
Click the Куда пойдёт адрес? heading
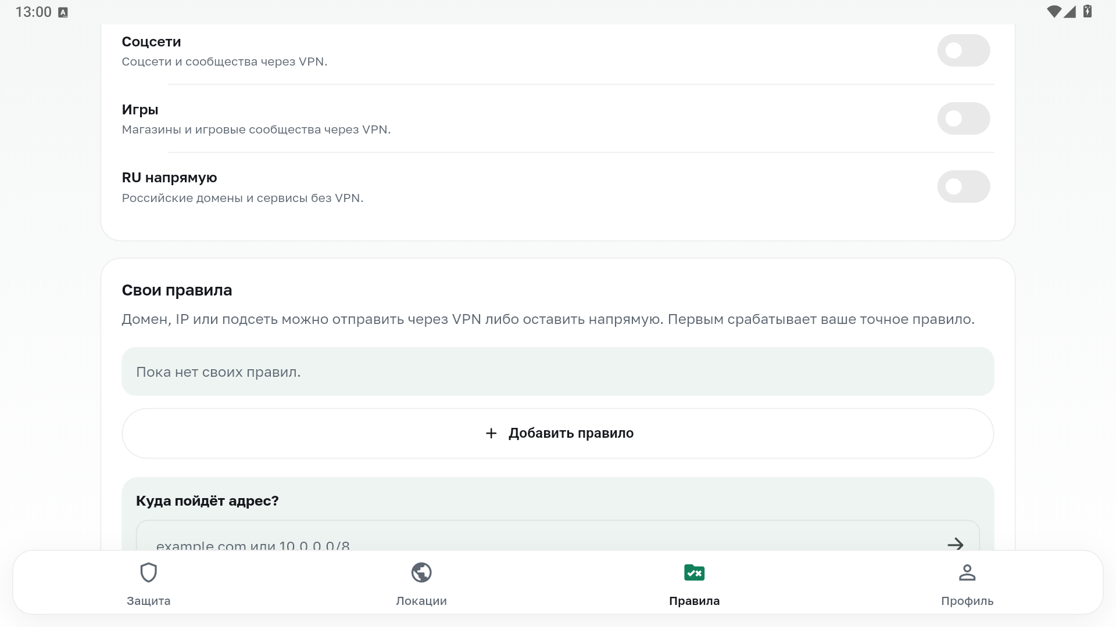click(208, 500)
